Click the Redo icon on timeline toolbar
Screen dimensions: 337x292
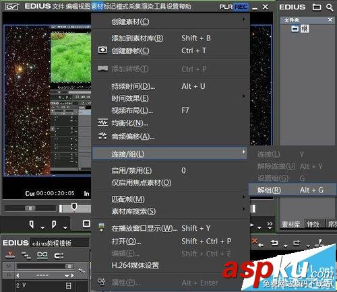point(297,243)
